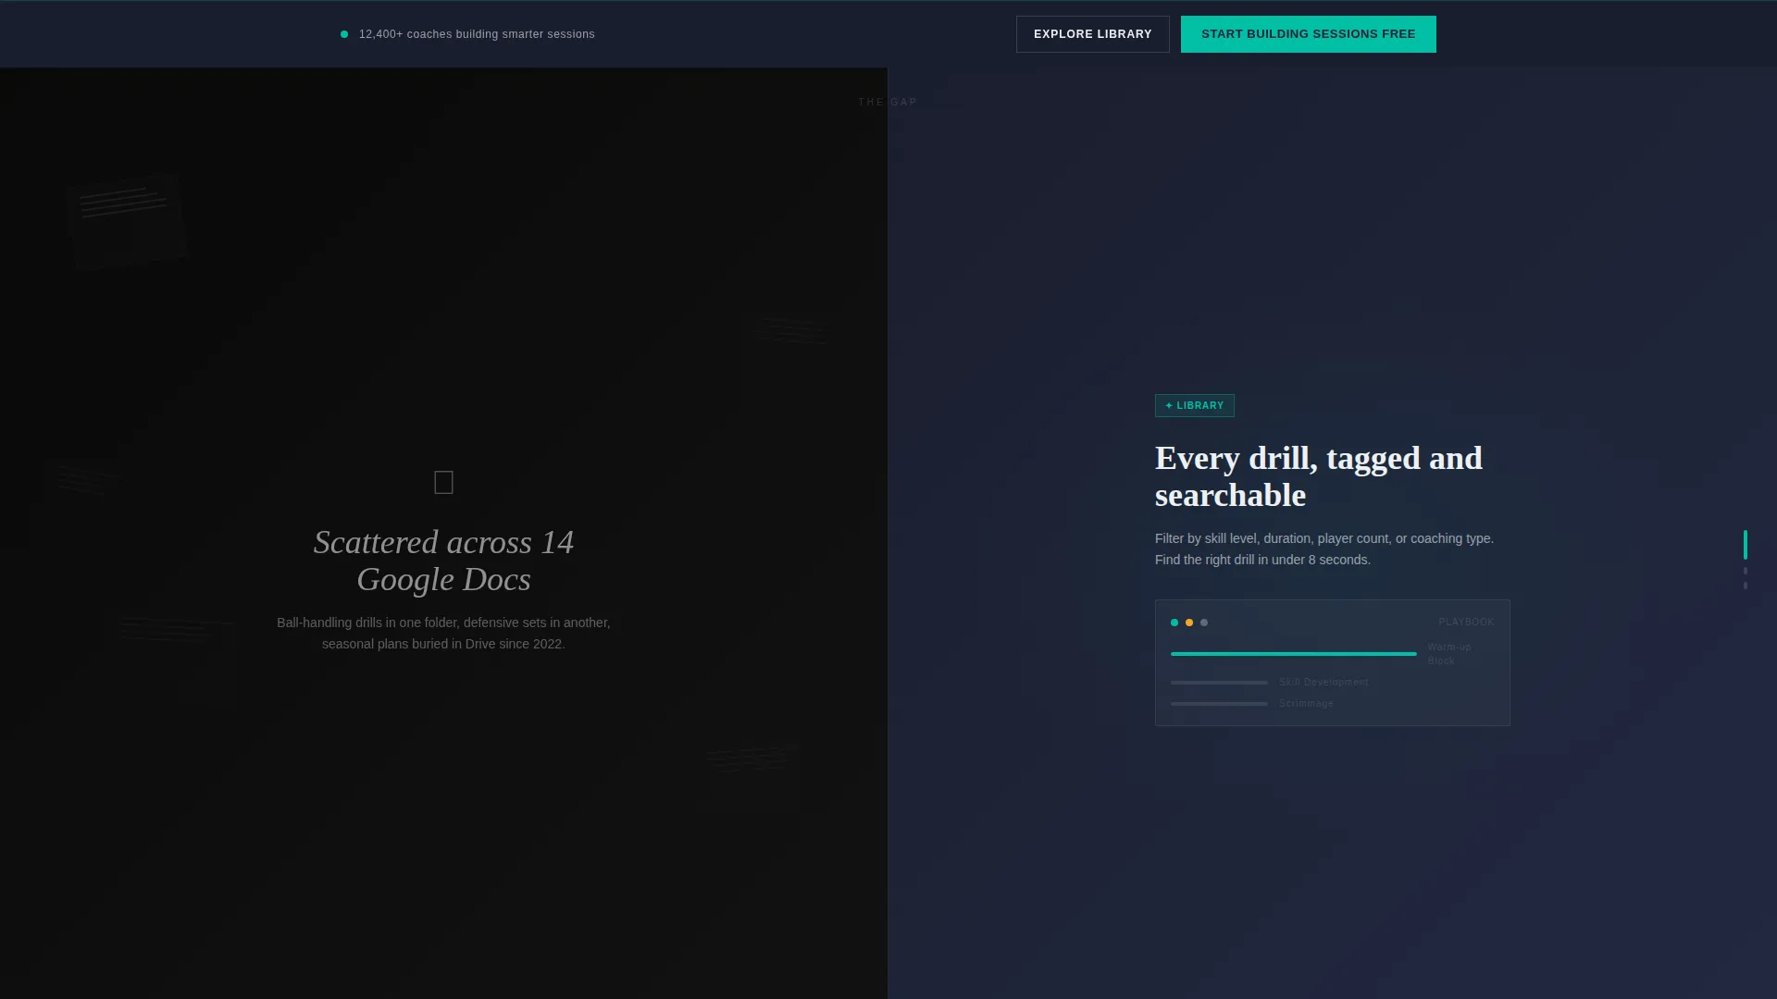Click the active teal section indicator on right edge
This screenshot has height=999, width=1777.
[1746, 545]
